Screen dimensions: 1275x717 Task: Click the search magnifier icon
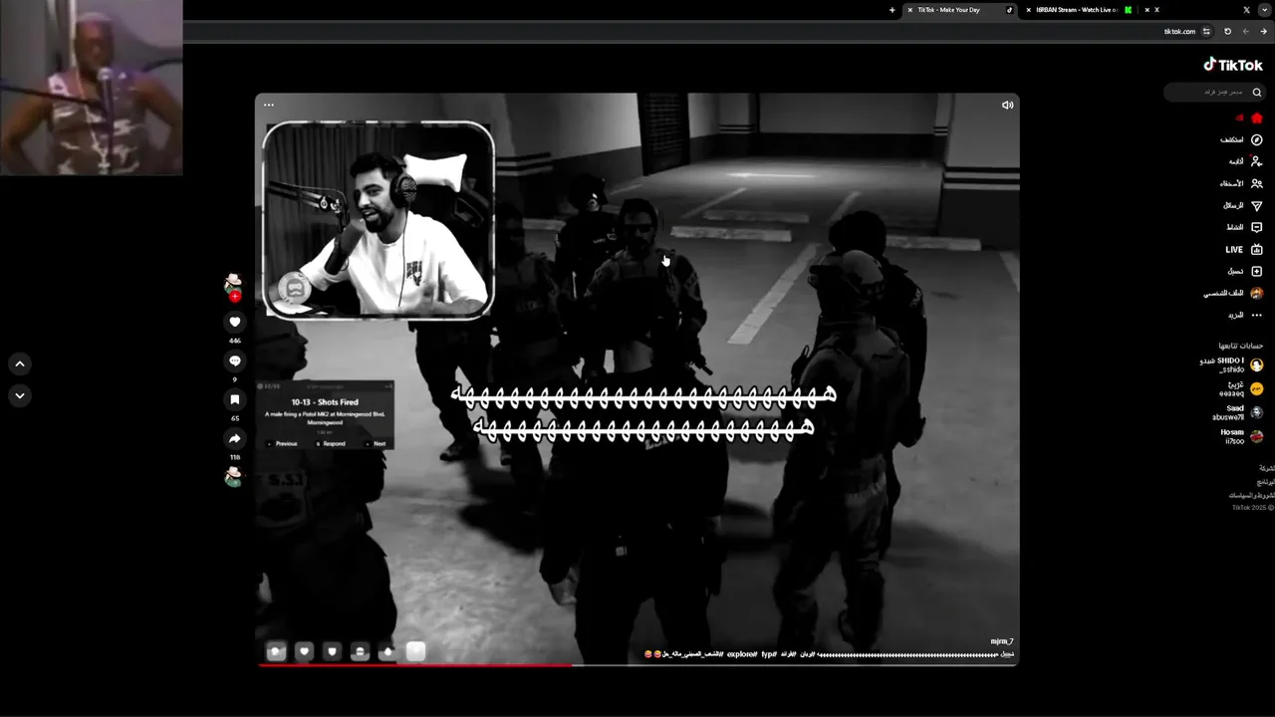1257,92
